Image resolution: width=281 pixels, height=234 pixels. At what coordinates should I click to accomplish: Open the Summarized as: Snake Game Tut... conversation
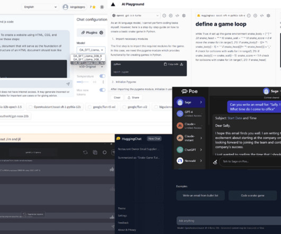point(139,158)
